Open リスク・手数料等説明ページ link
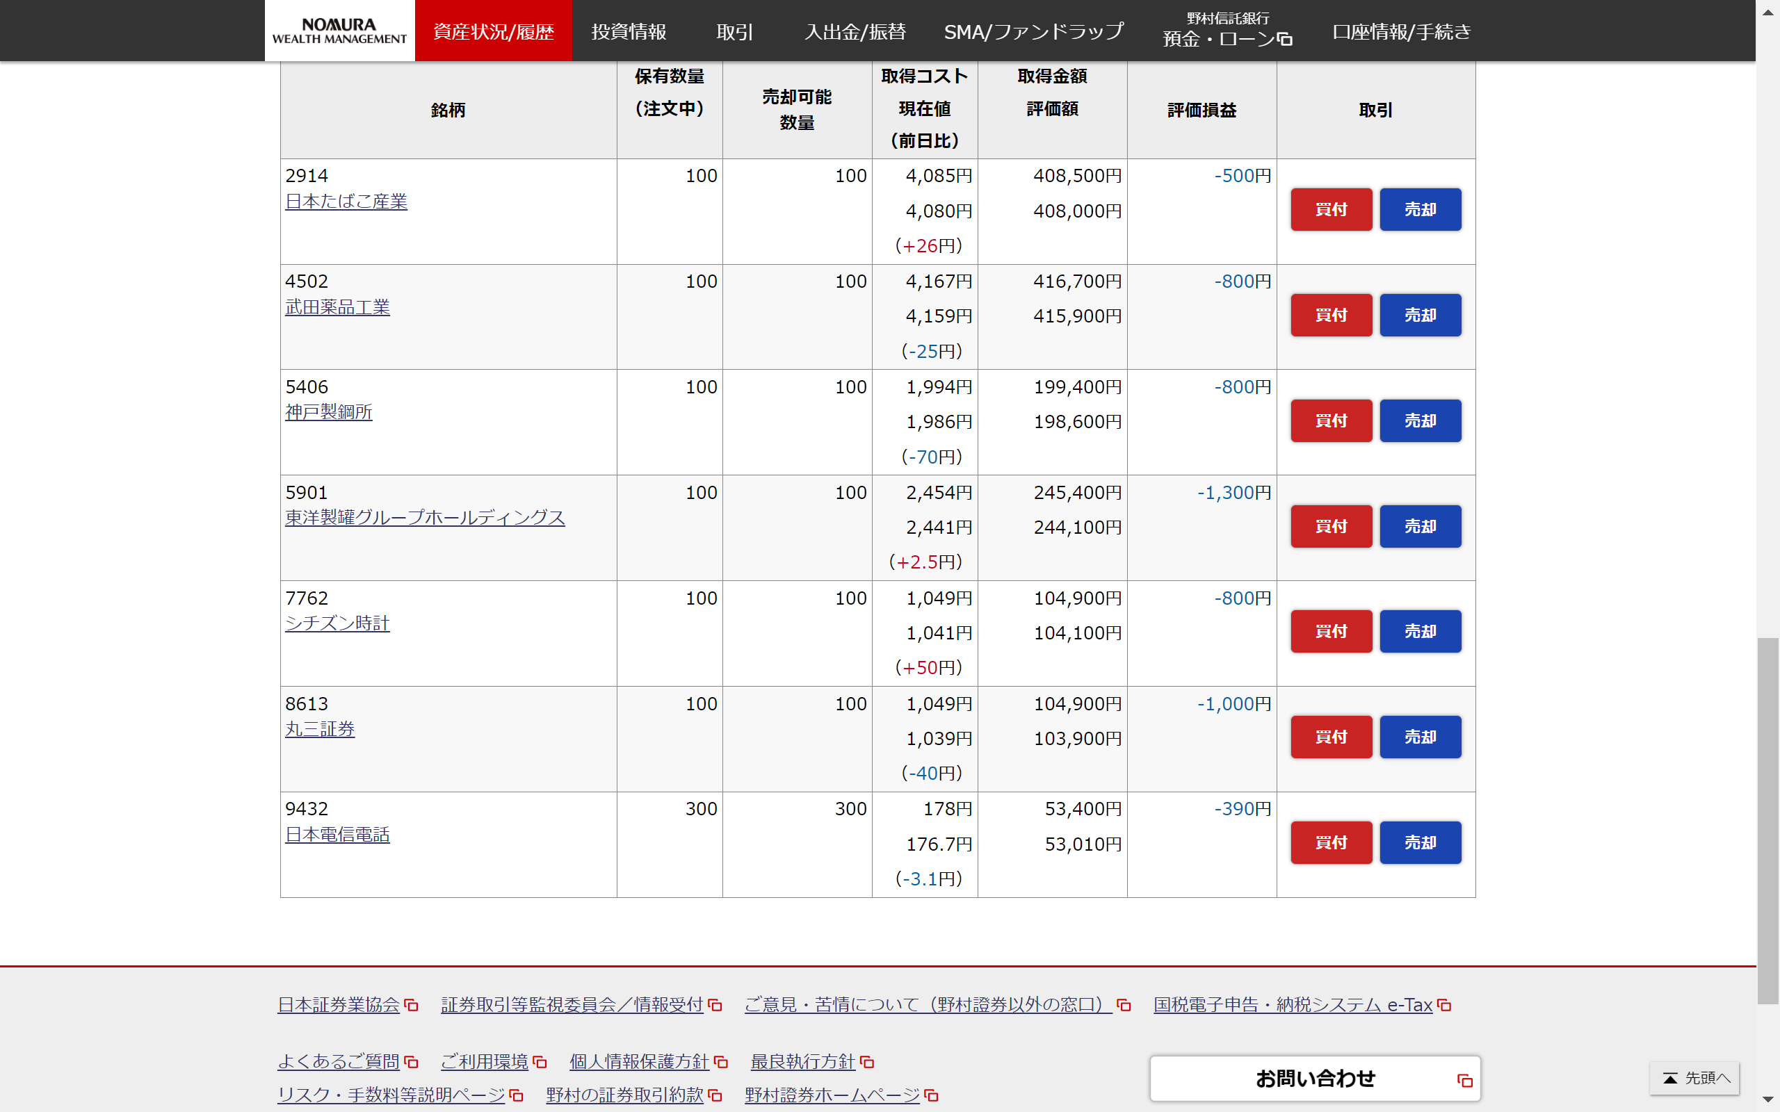1780x1112 pixels. 391,1095
